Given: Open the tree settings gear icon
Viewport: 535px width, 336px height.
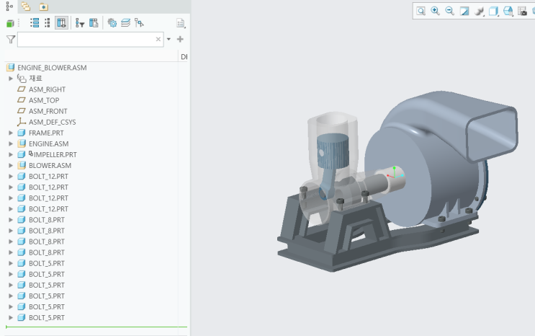Looking at the screenshot, I should coord(112,23).
